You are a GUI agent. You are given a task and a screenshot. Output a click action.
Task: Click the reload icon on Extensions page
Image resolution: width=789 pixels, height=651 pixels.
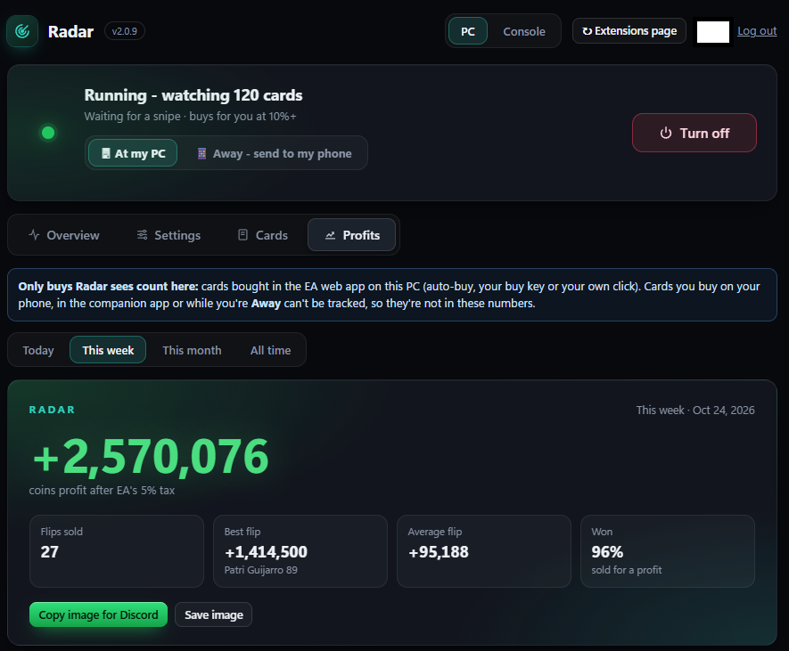[x=587, y=31]
